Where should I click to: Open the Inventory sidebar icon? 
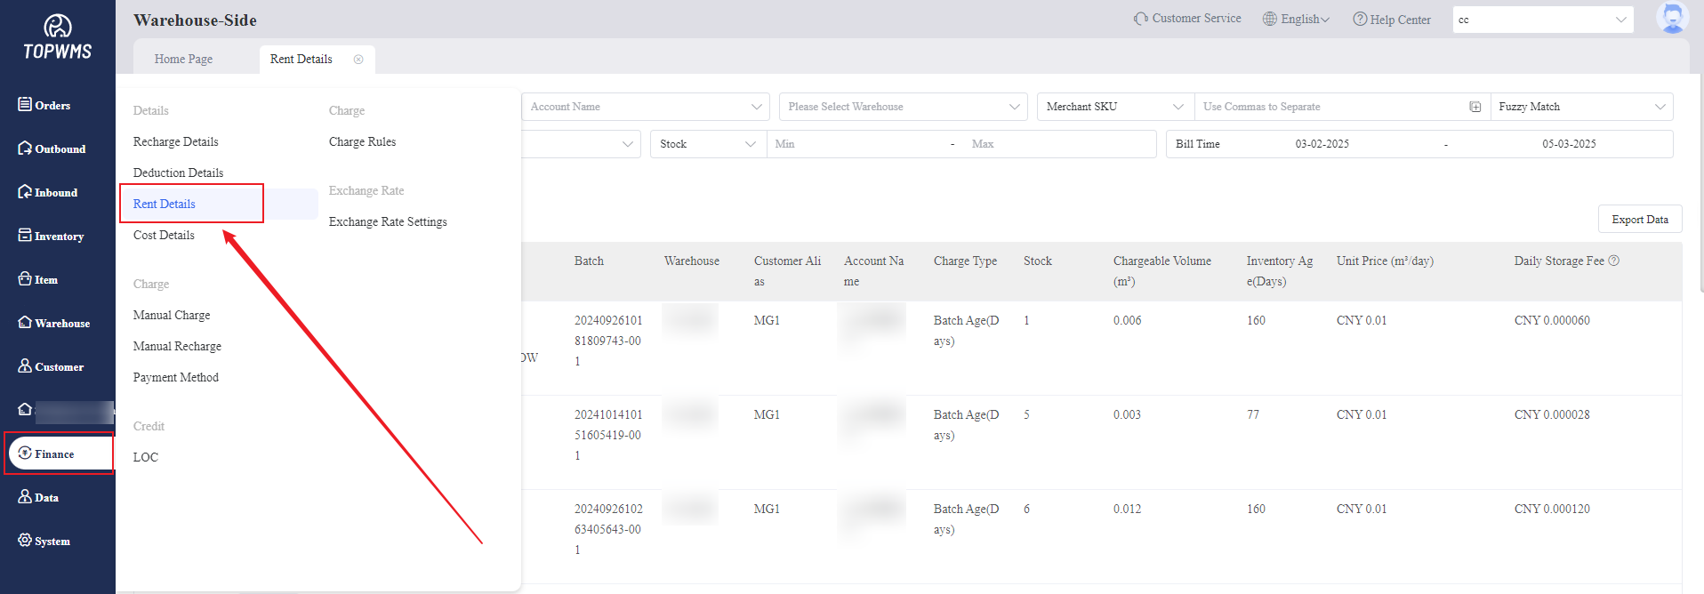(x=25, y=235)
